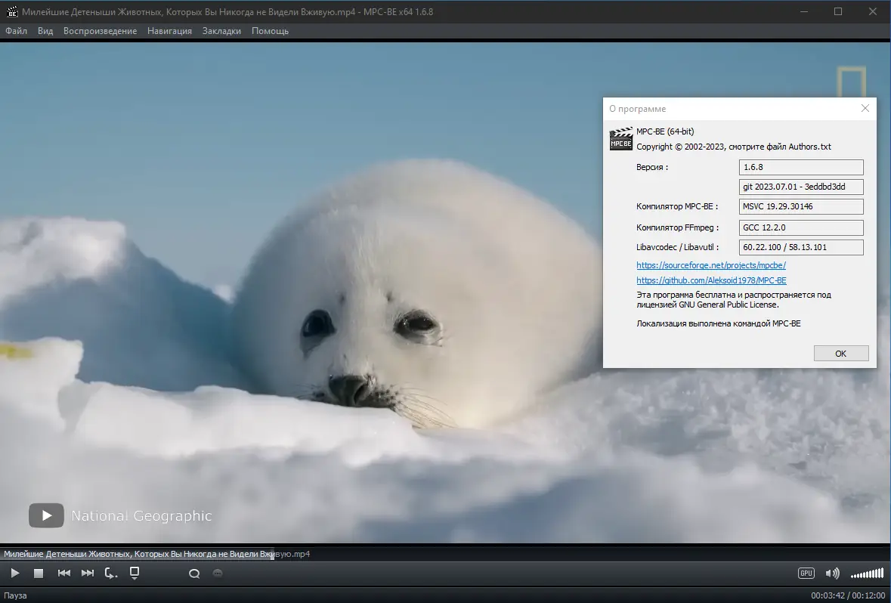Mute the sound with the speaker icon
This screenshot has width=891, height=603.
pos(832,574)
